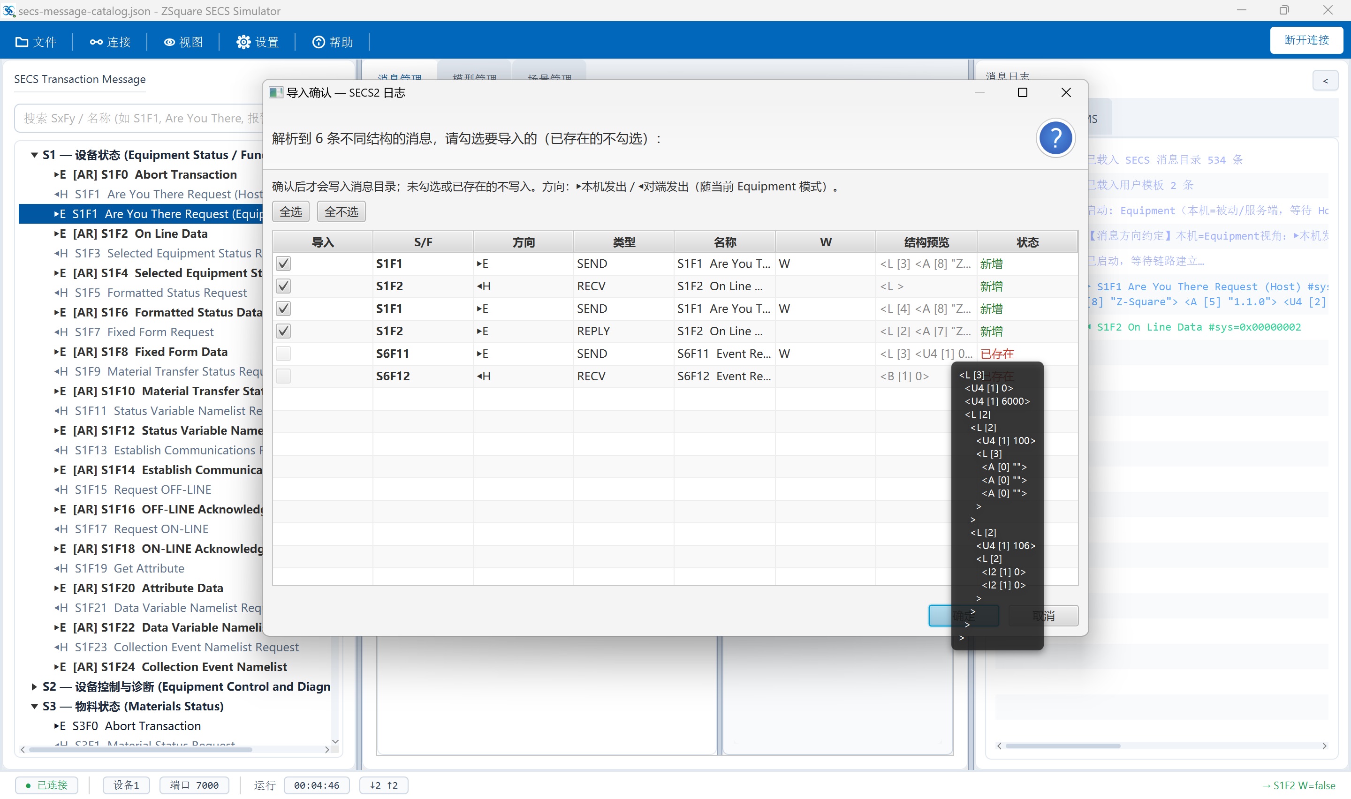Close the 导入确认 dialog
This screenshot has width=1351, height=799.
point(1066,92)
